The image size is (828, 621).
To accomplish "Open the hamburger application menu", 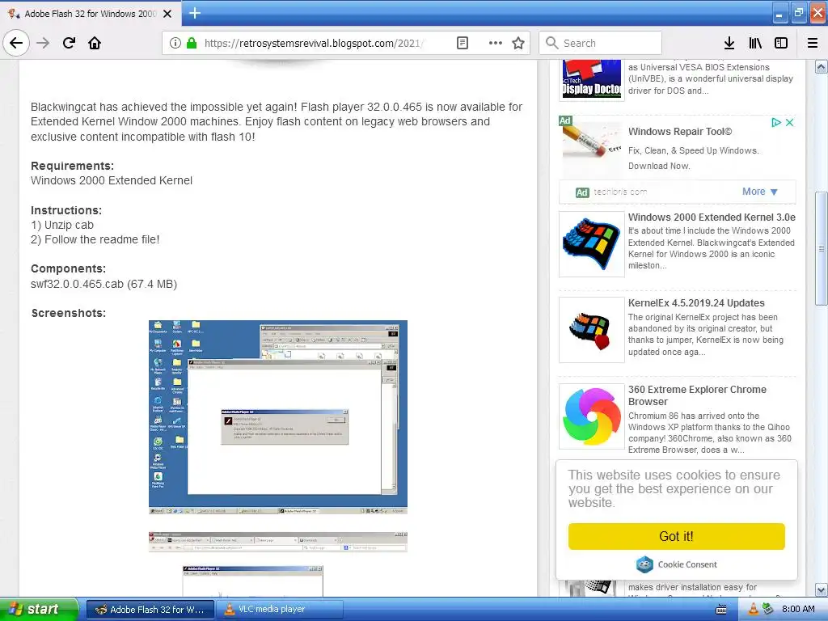I will tap(813, 43).
